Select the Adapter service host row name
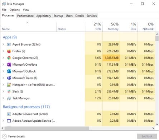Image resolution: width=159 pixels, height=140 pixels. pos(30,114)
